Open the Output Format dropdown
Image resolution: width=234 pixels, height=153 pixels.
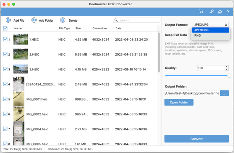[x=211, y=25]
